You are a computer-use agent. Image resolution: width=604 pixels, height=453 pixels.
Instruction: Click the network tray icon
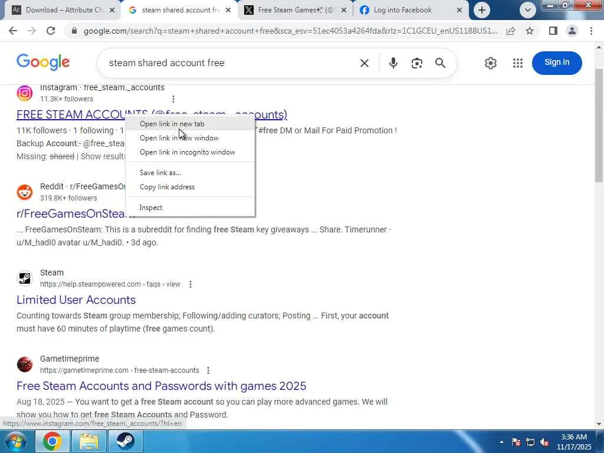tap(530, 442)
